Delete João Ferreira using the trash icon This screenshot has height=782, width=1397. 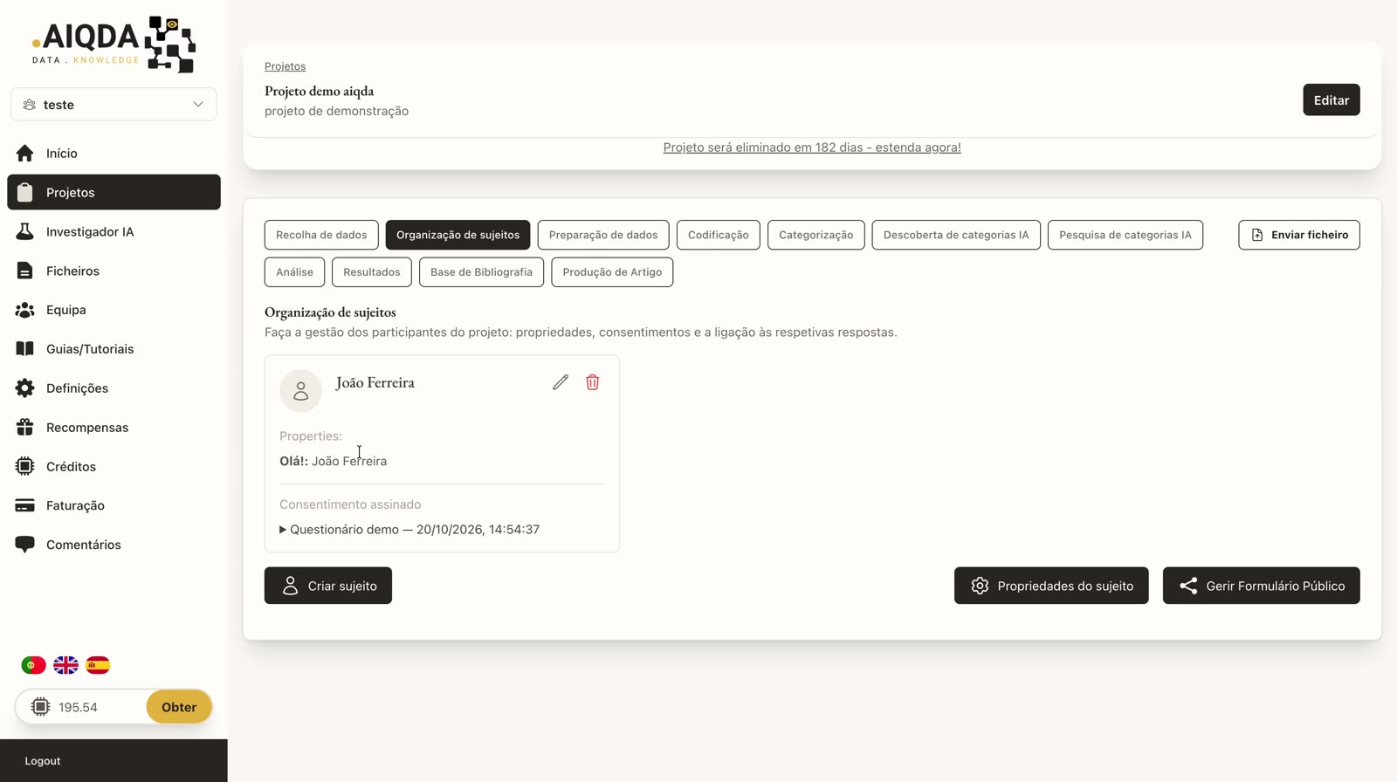(593, 382)
